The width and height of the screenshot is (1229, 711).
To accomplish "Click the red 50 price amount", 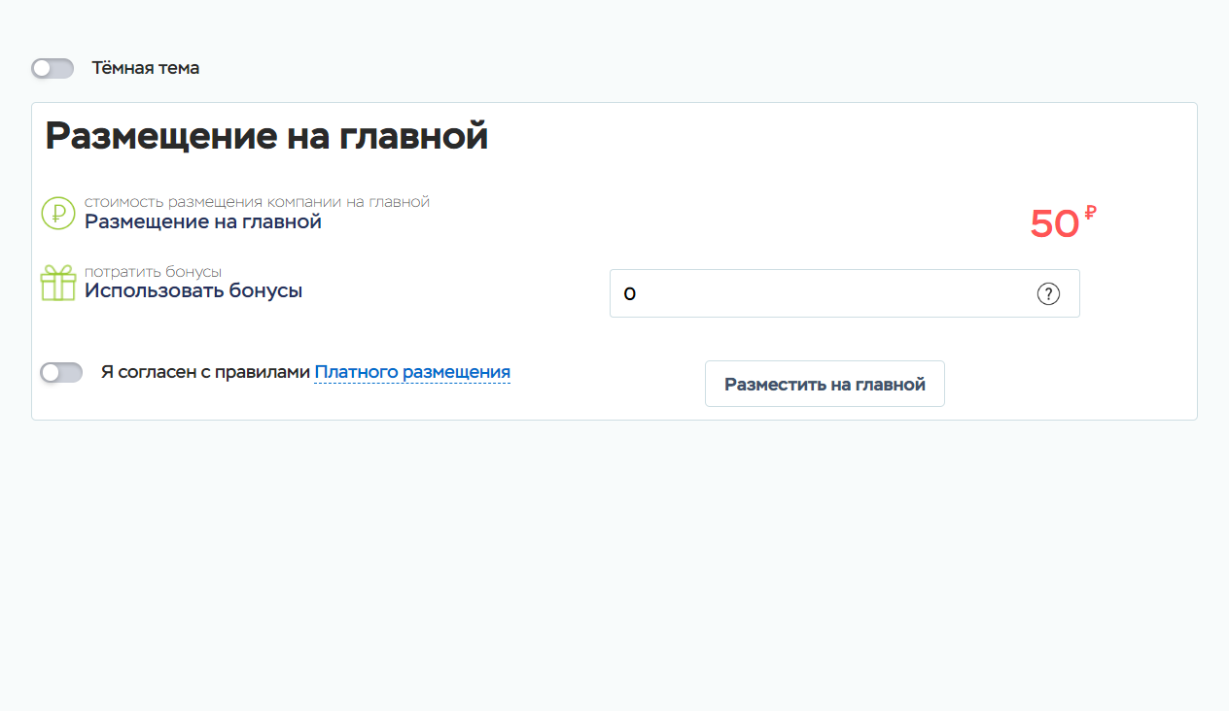I will [1054, 224].
